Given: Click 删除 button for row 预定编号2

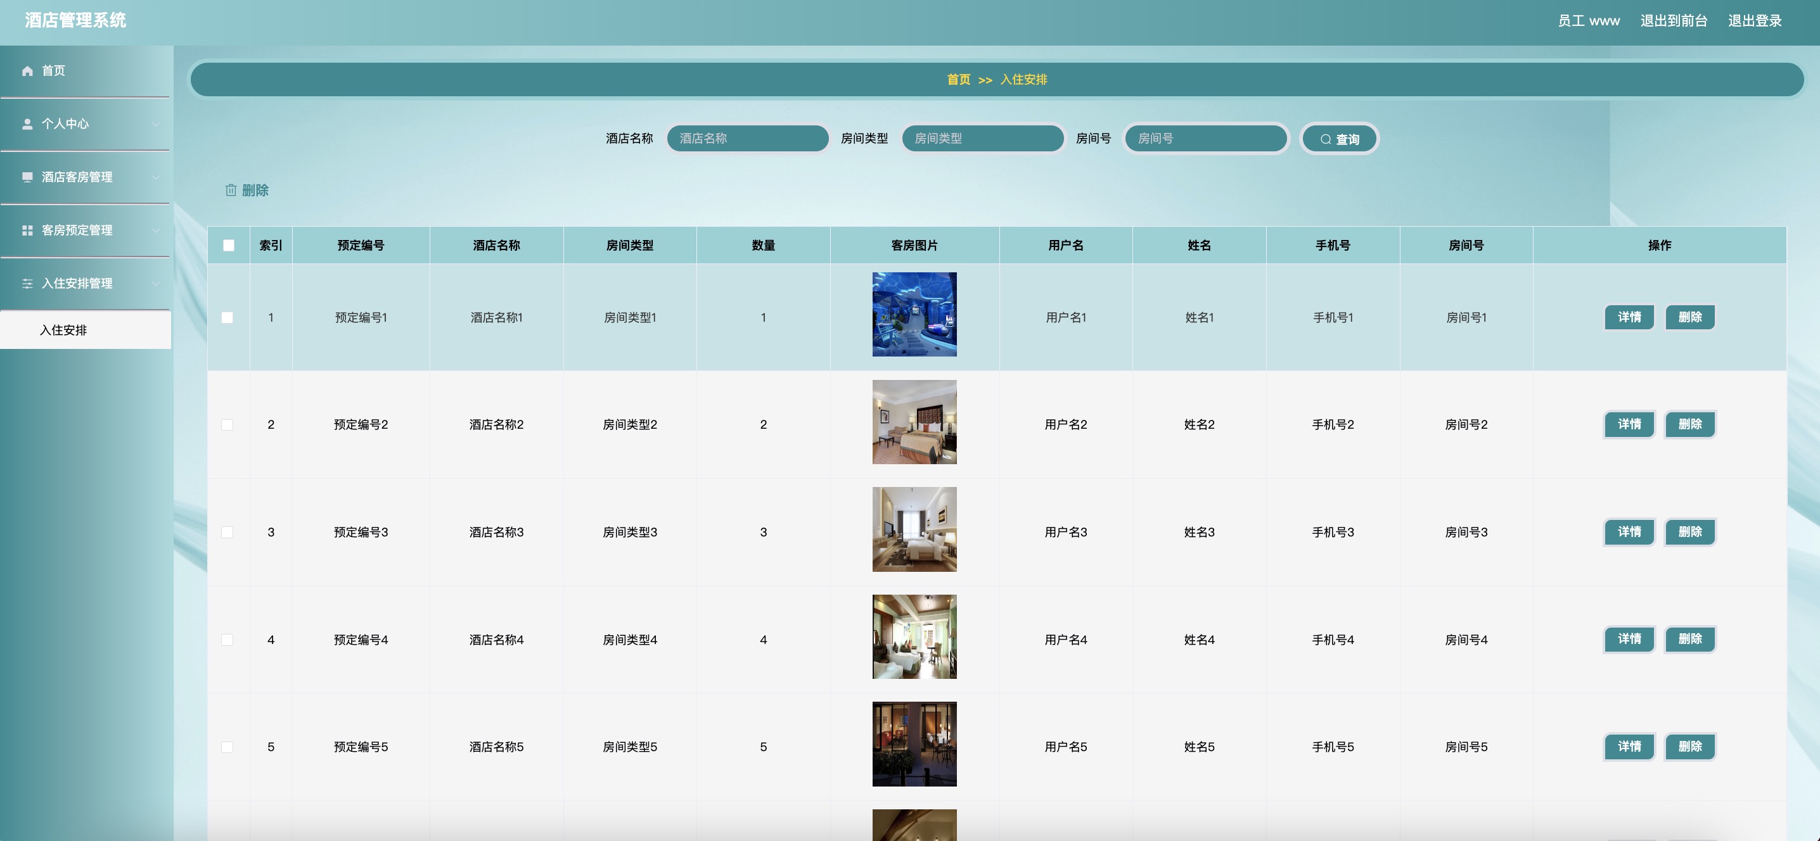Looking at the screenshot, I should point(1690,424).
